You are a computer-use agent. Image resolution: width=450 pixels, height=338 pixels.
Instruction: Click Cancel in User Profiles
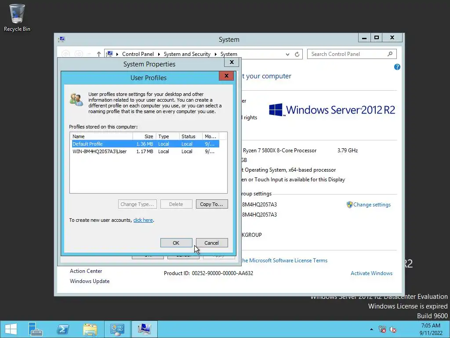point(212,243)
